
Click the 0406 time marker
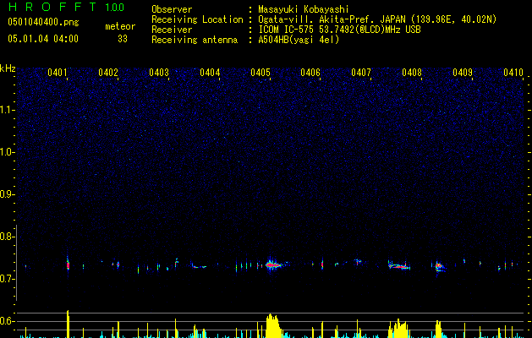tap(310, 73)
